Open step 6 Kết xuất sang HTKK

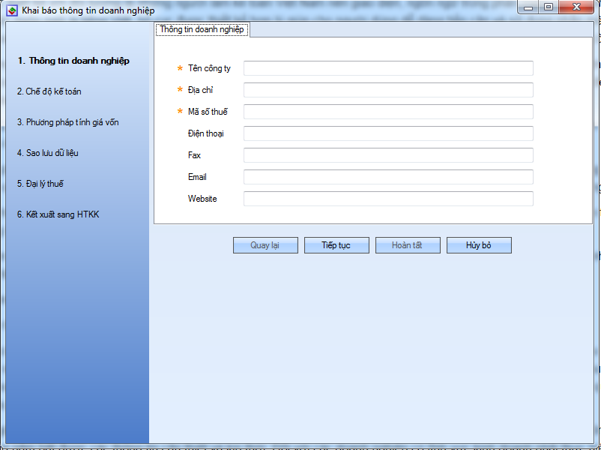click(x=58, y=214)
